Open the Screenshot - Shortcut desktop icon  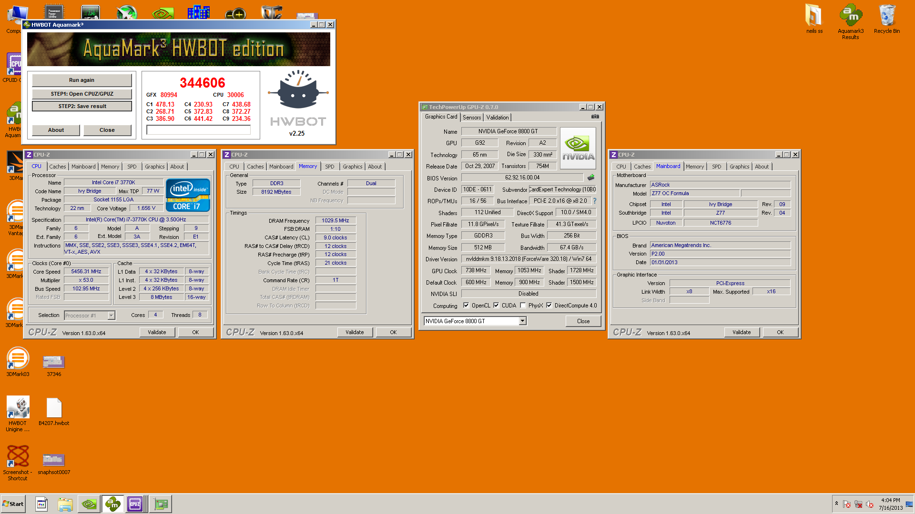click(x=18, y=463)
